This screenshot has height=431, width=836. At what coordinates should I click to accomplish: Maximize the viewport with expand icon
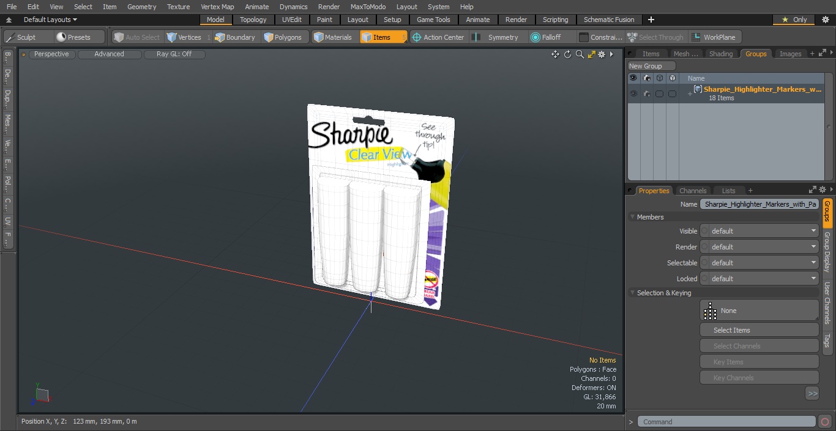[591, 54]
